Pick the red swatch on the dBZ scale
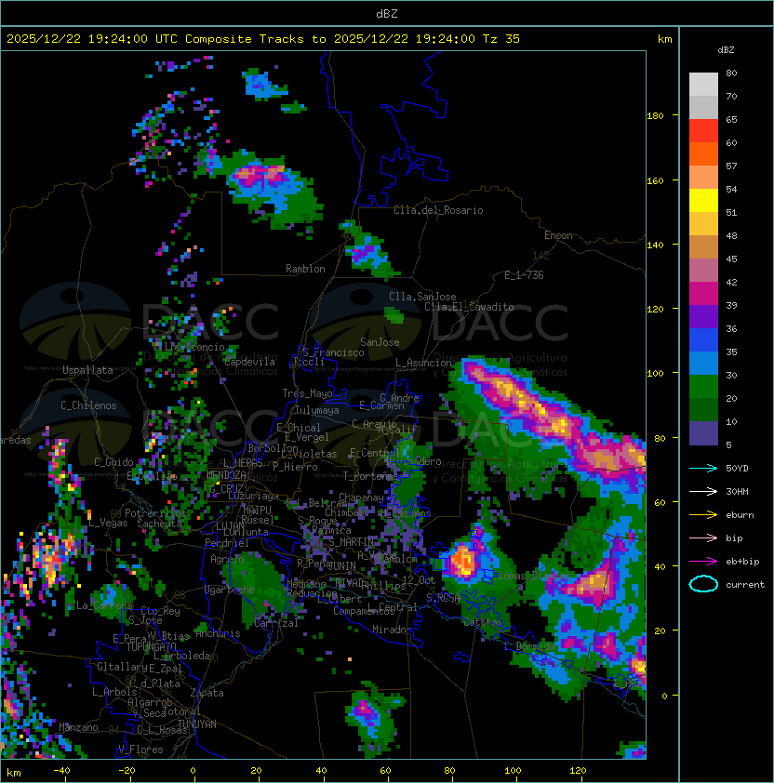This screenshot has height=783, width=774. coord(703,131)
